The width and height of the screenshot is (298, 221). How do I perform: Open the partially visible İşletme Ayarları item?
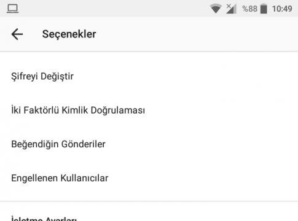coord(149,214)
